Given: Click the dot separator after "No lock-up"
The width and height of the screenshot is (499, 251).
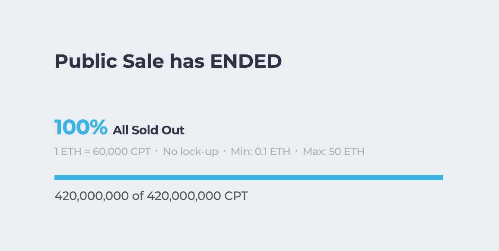Looking at the screenshot, I should [225, 151].
